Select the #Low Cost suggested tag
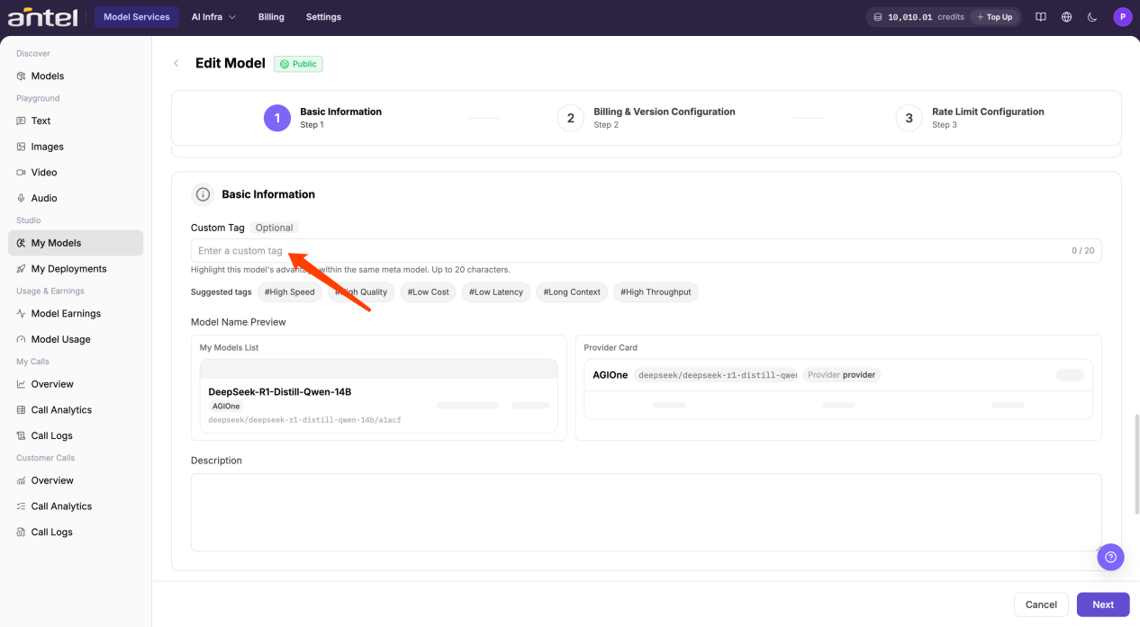This screenshot has width=1140, height=627. (429, 292)
